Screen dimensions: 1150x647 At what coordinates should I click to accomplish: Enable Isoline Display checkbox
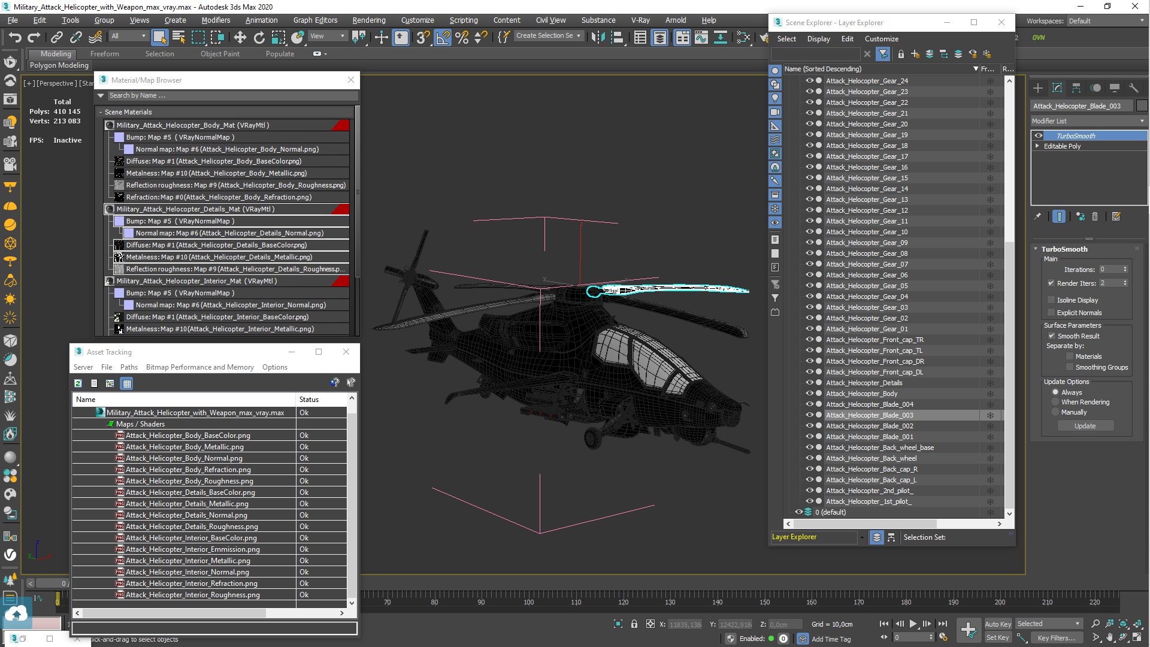[x=1051, y=300]
